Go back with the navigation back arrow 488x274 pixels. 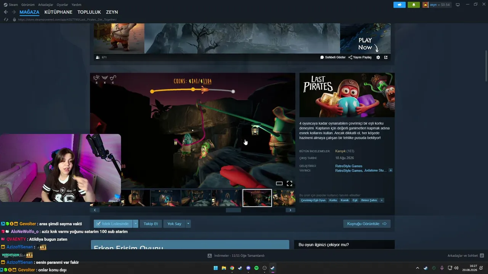coord(6,12)
